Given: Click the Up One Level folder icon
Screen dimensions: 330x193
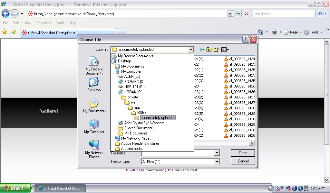Looking at the screenshot, I should [x=209, y=50].
